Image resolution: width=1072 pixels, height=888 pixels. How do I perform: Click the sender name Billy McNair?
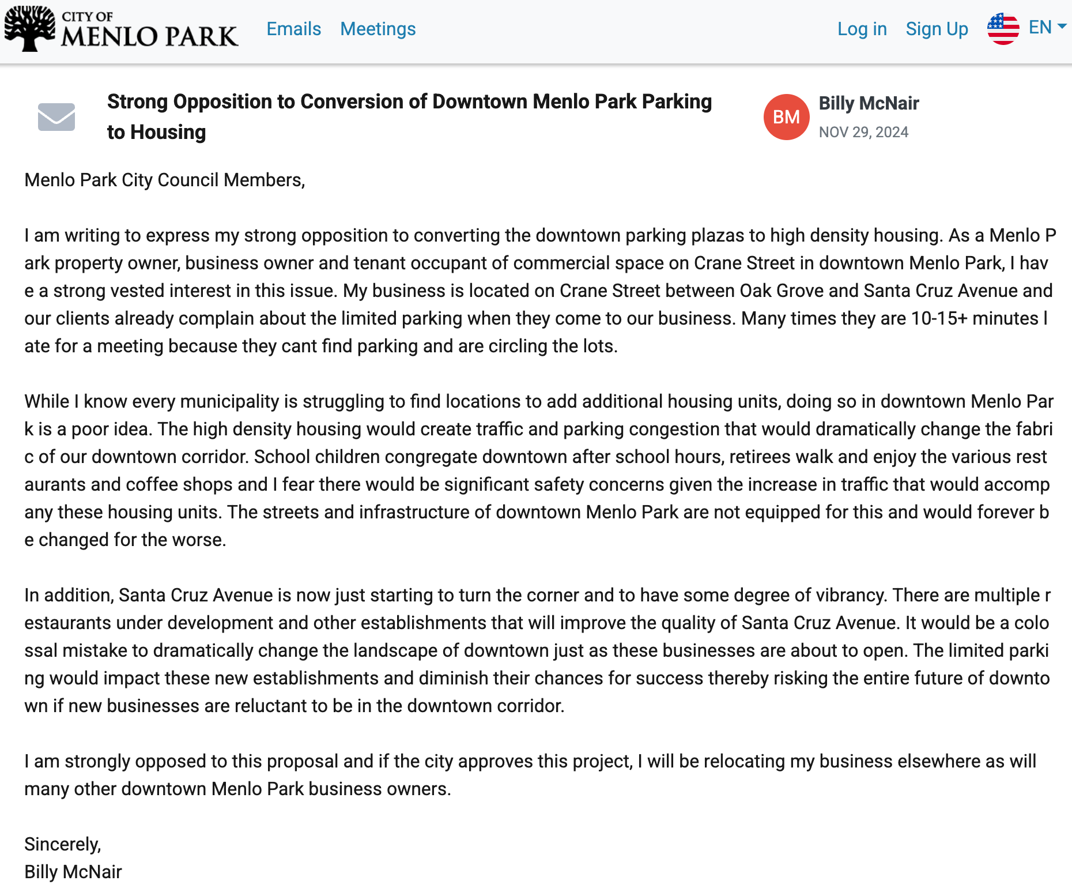coord(869,103)
